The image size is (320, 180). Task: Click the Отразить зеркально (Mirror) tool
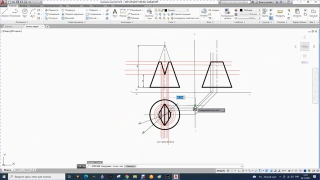coord(72,14)
